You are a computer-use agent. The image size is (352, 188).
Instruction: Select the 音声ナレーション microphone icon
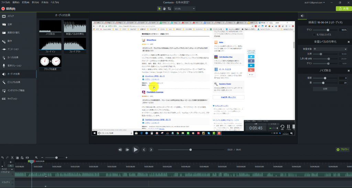pyautogui.click(x=4, y=66)
